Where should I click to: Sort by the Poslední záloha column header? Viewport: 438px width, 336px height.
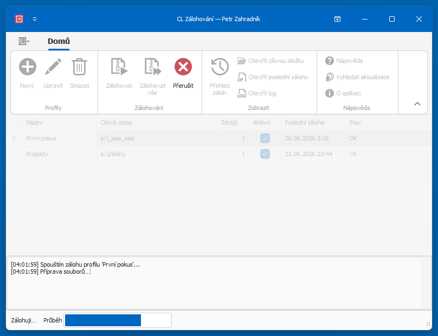(313, 122)
